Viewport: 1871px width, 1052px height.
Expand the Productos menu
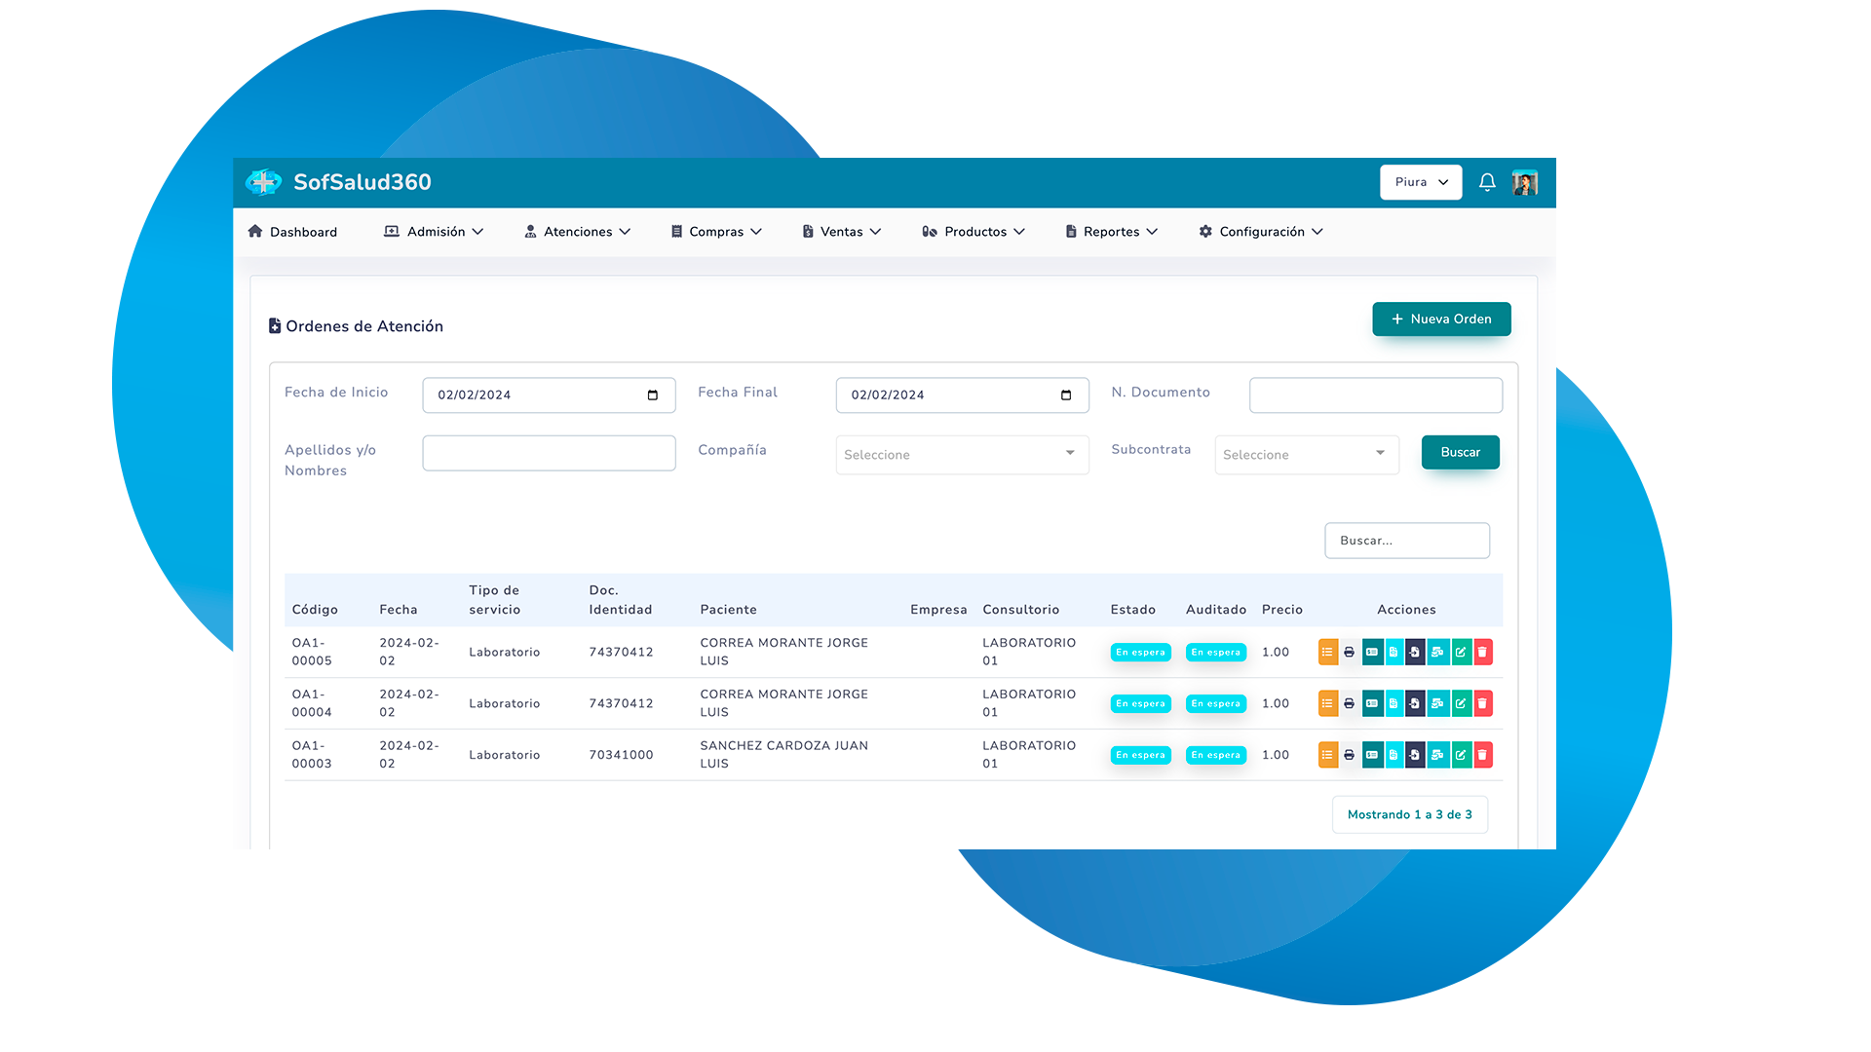point(974,232)
